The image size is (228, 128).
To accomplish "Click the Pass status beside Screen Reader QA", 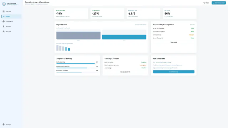I will [x=192, y=38].
